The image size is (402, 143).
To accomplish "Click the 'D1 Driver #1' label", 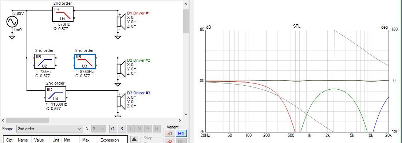I will [138, 13].
